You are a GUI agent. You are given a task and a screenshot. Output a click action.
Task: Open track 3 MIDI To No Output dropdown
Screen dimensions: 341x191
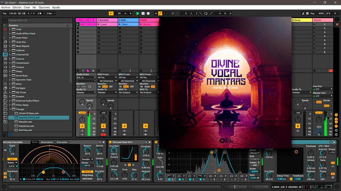128,92
